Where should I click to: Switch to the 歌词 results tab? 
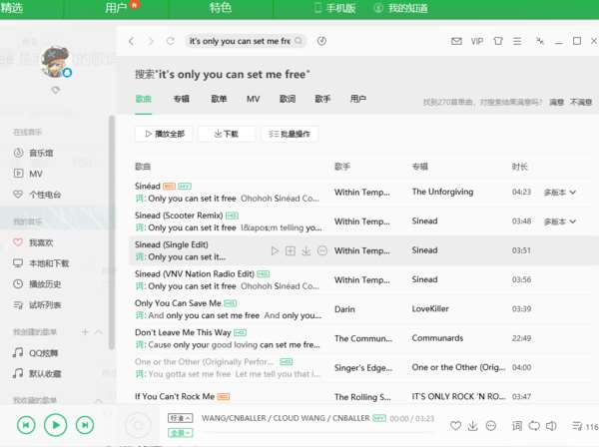point(288,99)
